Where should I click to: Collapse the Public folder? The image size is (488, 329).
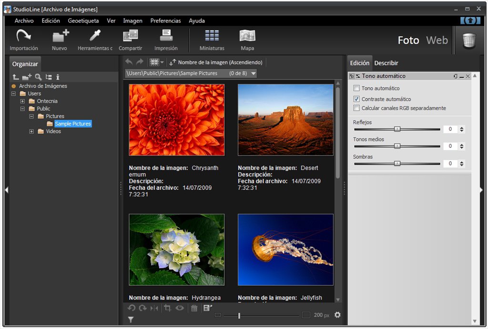(22, 108)
